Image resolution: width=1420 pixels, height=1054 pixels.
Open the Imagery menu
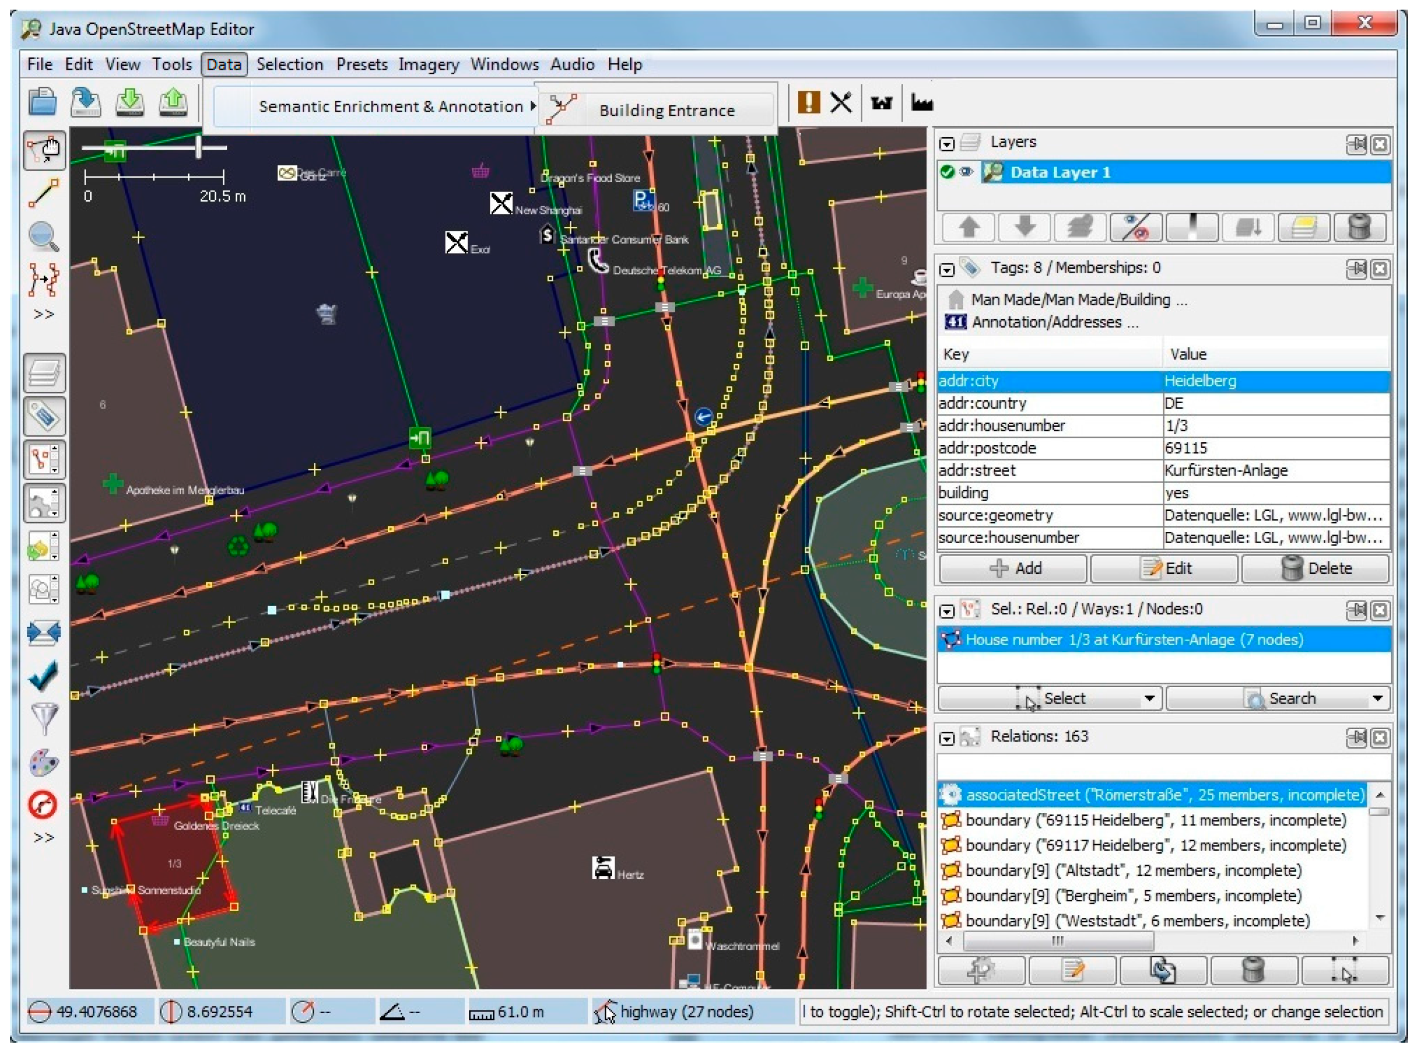click(428, 65)
